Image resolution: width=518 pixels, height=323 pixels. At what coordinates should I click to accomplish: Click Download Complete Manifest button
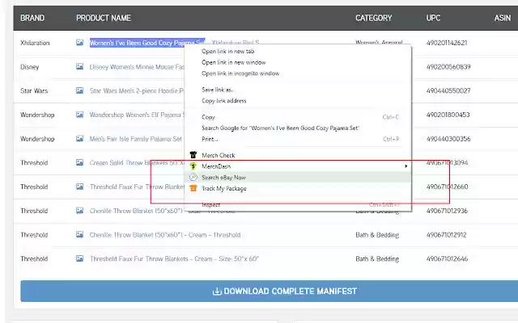(x=270, y=291)
